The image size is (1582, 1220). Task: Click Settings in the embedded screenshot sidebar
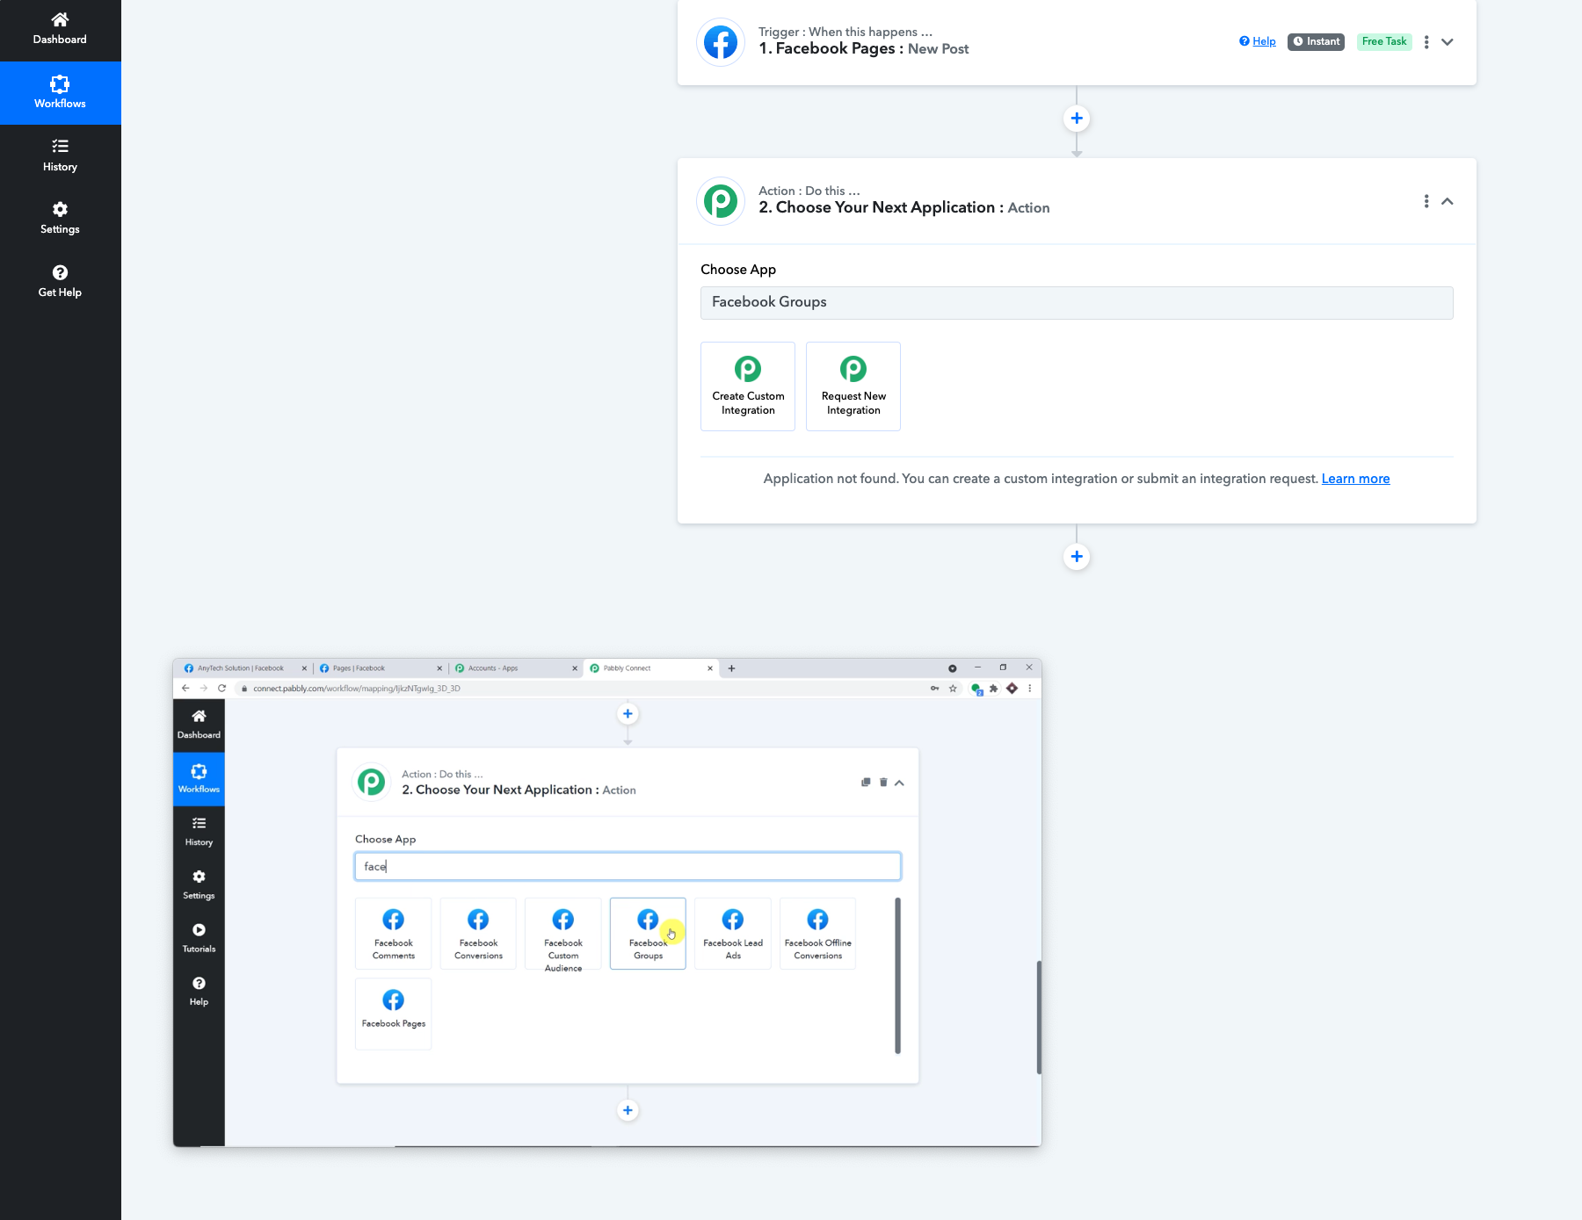[199, 884]
